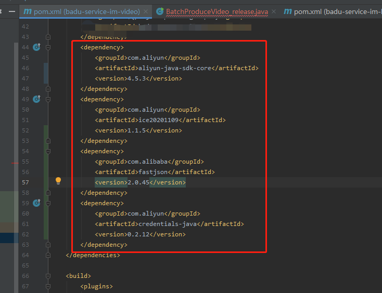Close the pom.xml (badu-service-im-video) tab
Image resolution: width=382 pixels, height=293 pixels.
point(146,11)
